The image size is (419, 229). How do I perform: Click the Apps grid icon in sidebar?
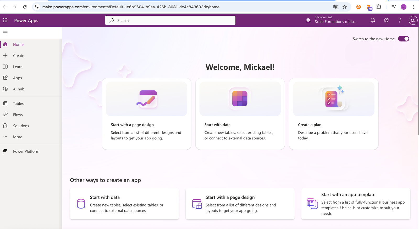(x=5, y=78)
